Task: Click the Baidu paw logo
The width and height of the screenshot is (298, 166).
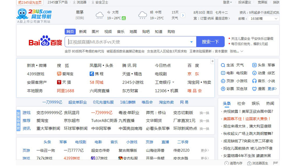Action: click(45, 40)
